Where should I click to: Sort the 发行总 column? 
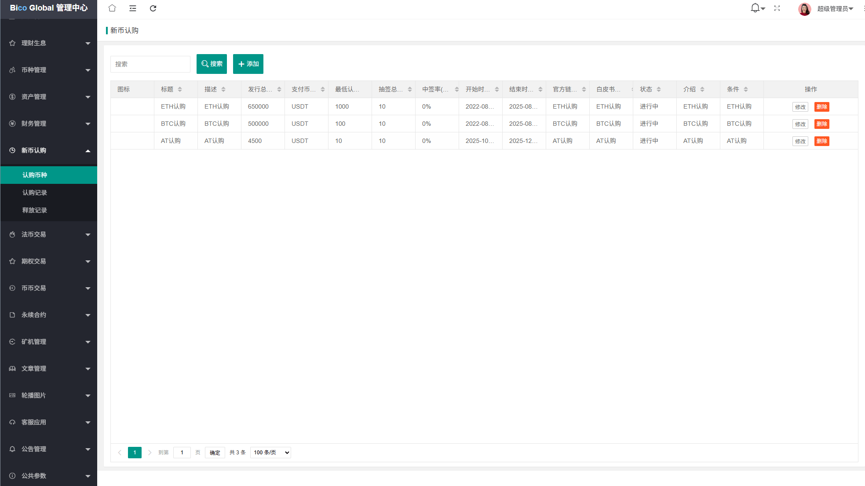[x=279, y=89]
